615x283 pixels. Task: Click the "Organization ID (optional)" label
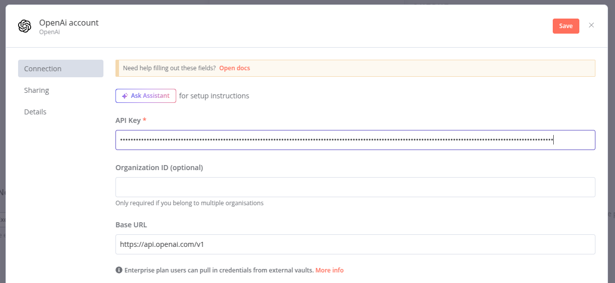(x=159, y=168)
